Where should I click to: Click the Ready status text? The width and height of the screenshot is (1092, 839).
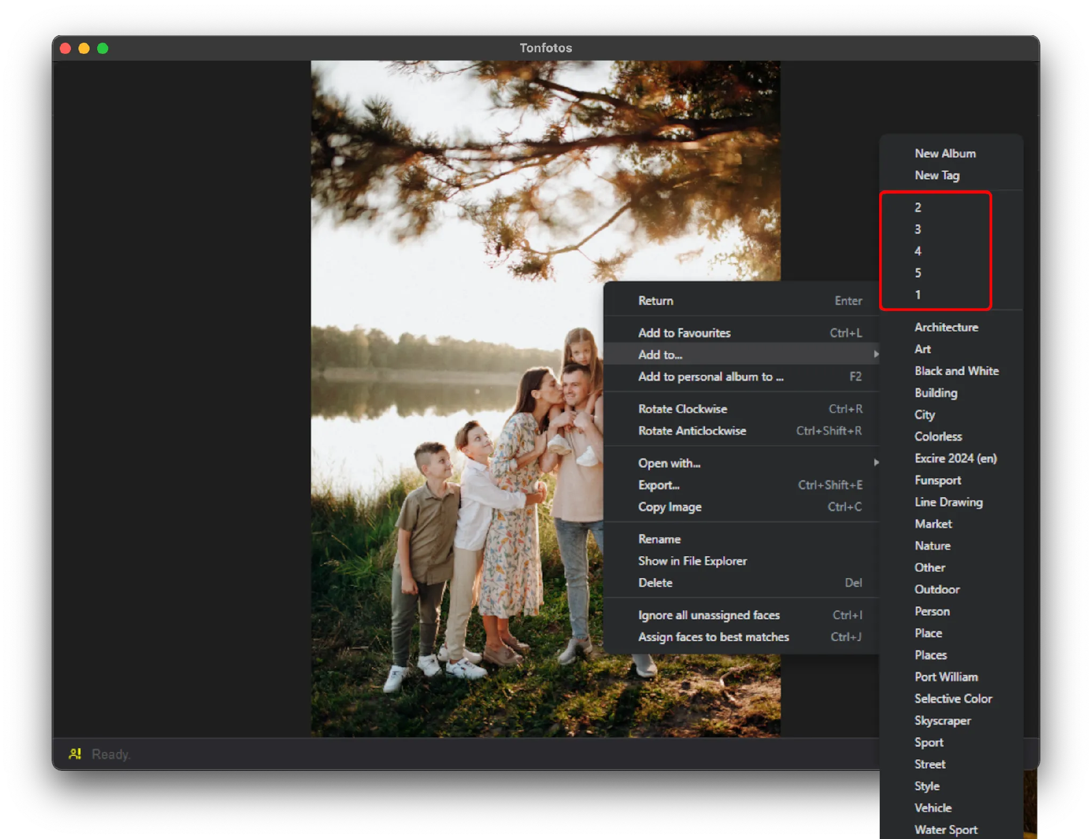coord(111,754)
